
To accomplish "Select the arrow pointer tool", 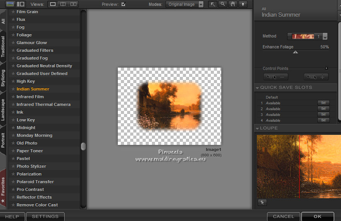I will [213, 4].
